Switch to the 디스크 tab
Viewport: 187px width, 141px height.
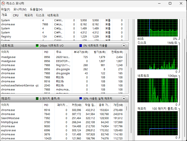tap(40, 15)
